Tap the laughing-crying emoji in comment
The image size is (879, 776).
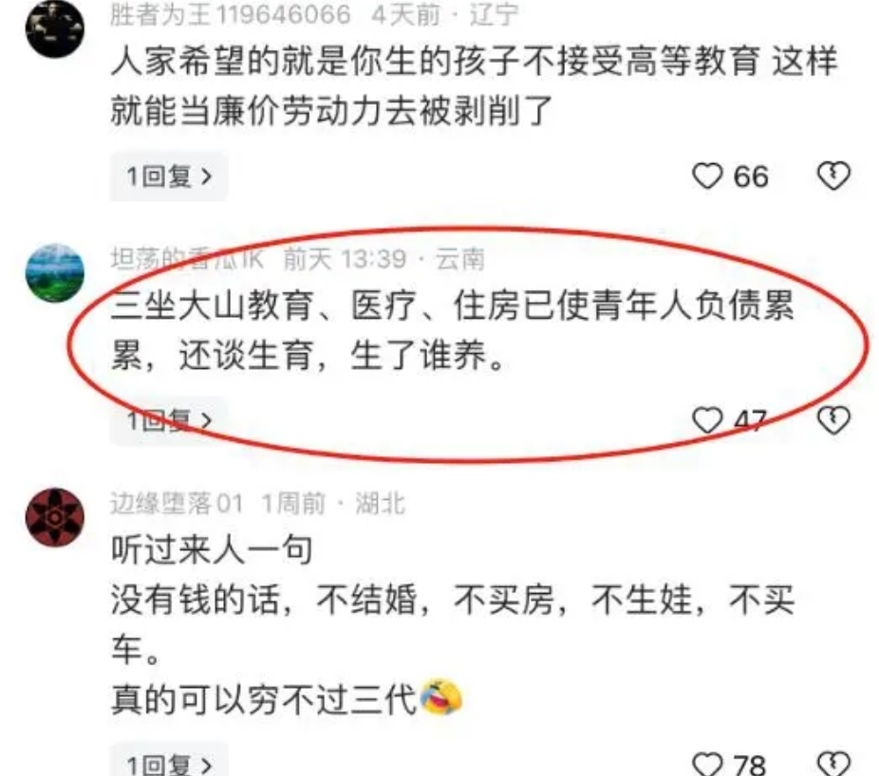(440, 698)
